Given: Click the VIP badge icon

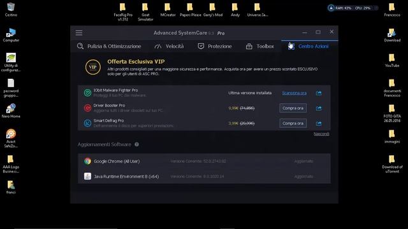Looking at the screenshot, I should coord(93,67).
